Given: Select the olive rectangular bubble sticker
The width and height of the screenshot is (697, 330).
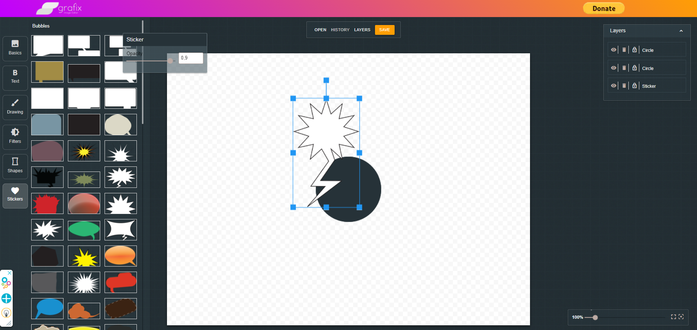Looking at the screenshot, I should point(48,72).
